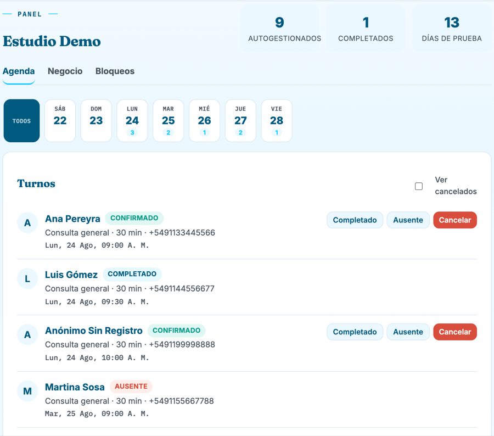Click the Ver cancelados label text
Screen dimensions: 494x436
point(456,186)
